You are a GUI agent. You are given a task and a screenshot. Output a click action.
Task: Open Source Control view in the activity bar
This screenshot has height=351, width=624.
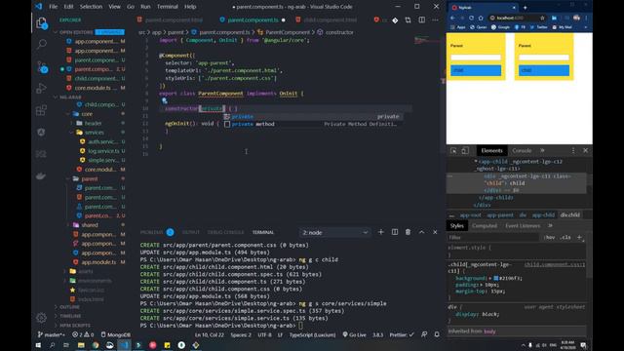click(x=41, y=67)
